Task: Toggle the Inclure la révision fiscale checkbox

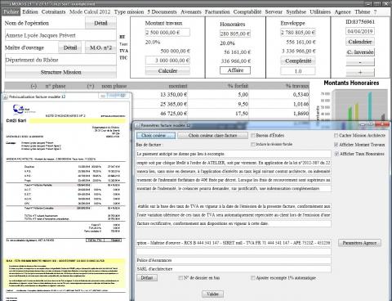Action: [253, 144]
